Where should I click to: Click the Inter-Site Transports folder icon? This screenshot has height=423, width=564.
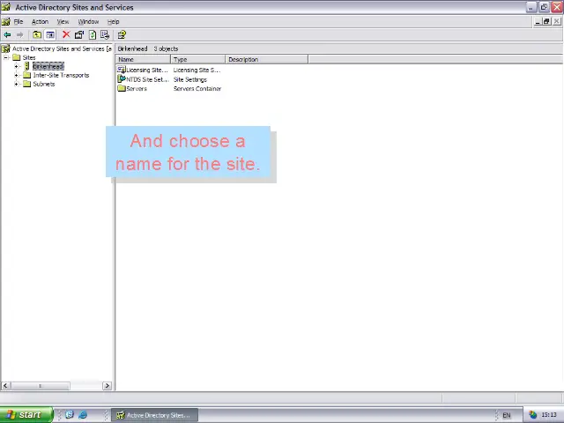27,75
